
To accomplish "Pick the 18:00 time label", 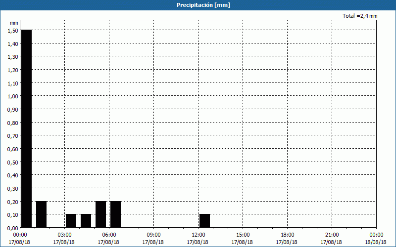I will click(287, 235).
